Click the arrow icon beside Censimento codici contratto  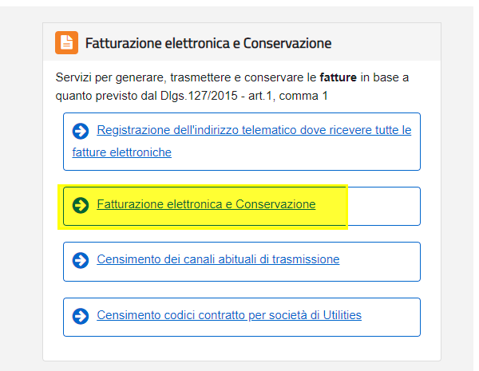point(81,316)
